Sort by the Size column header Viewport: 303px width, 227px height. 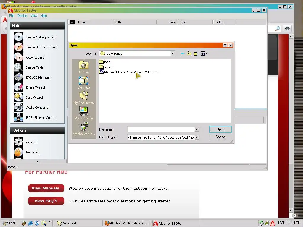click(x=167, y=22)
